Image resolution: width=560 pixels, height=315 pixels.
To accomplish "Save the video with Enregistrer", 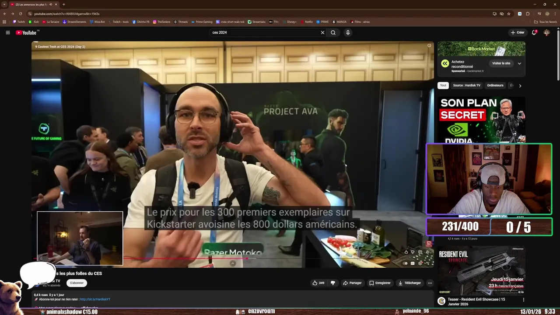I will [x=380, y=283].
